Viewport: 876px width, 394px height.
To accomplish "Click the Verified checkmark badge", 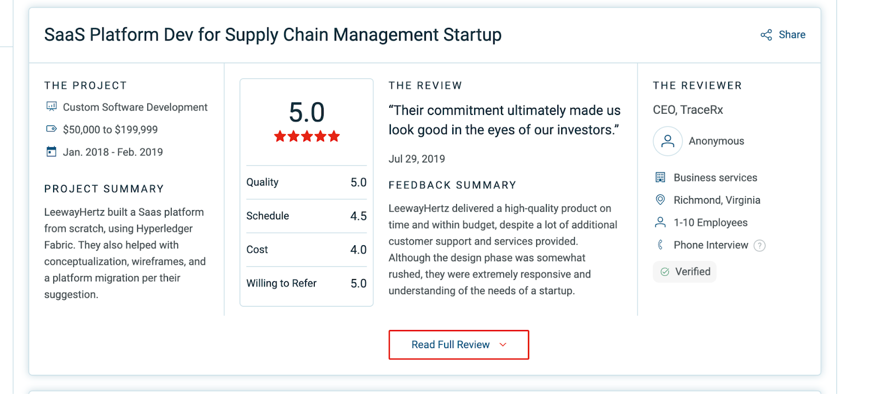I will click(684, 271).
